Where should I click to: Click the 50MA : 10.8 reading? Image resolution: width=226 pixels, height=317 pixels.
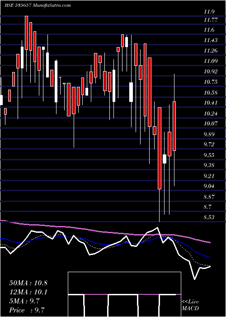[28, 283]
